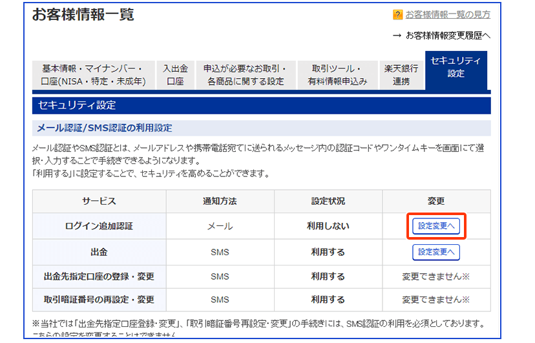The image size is (535, 343).
Task: Open the 入出金口座 tab
Action: 175,74
